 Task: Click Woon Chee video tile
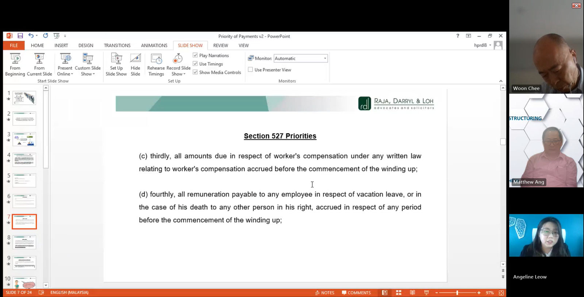click(x=546, y=47)
